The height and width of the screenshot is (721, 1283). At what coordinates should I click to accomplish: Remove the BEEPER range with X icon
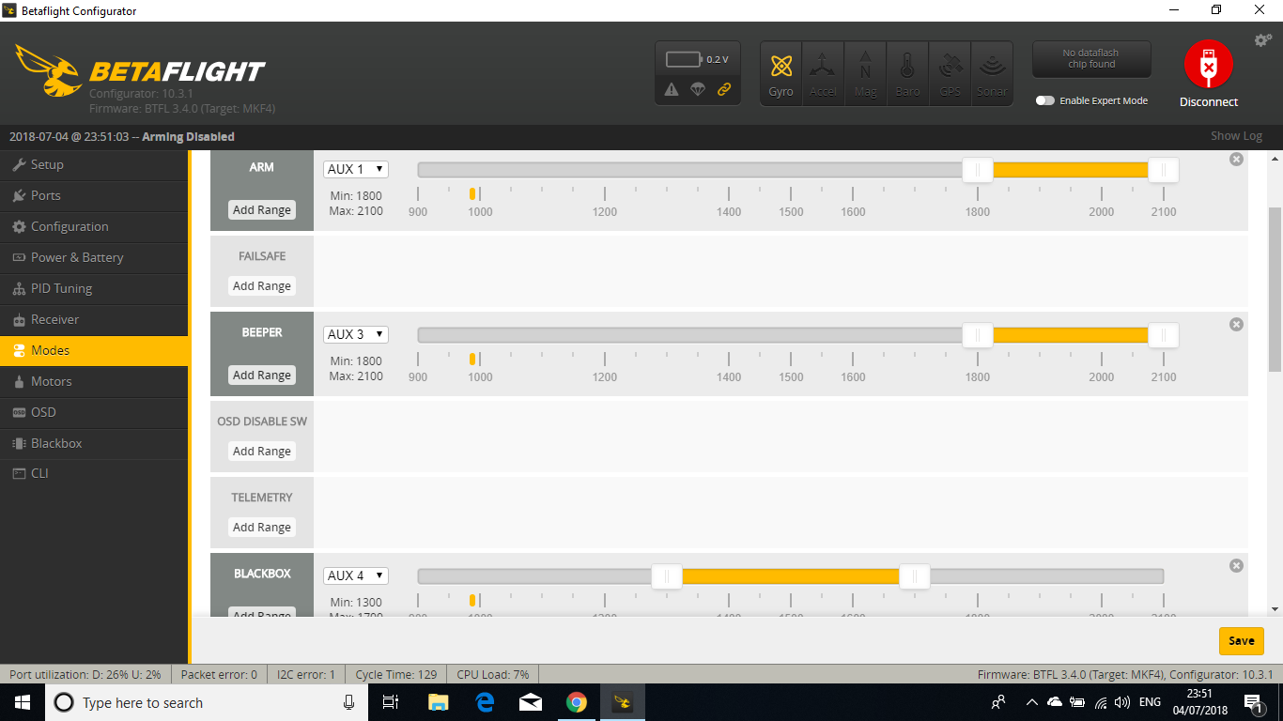coord(1236,325)
